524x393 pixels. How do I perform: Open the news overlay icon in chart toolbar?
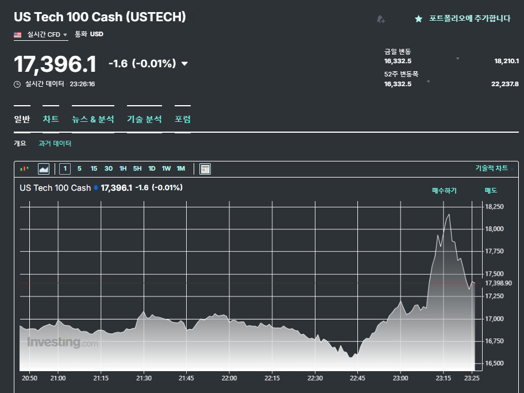[205, 168]
